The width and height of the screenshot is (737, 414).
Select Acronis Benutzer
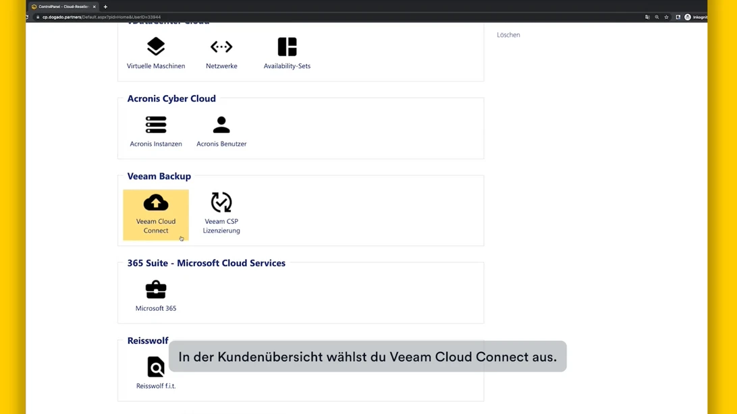click(221, 131)
